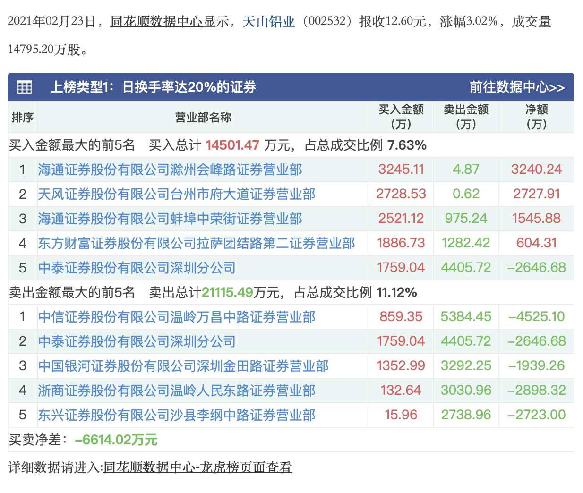Select buy amount 2521.12

click(x=401, y=219)
